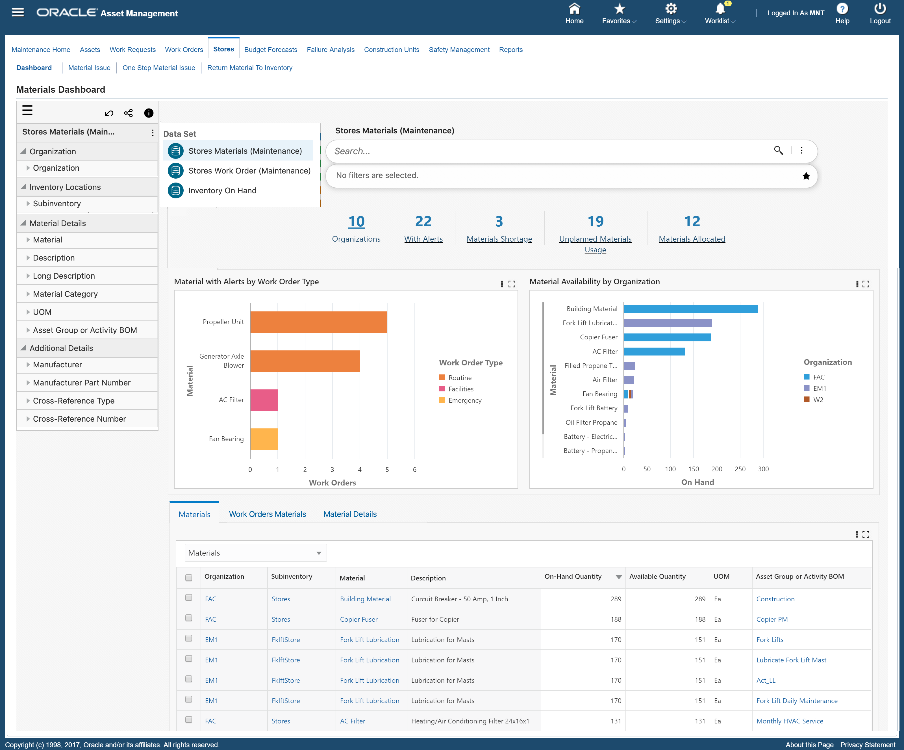The image size is (904, 750).
Task: Switch to the Work Orders Materials tab
Action: click(267, 514)
